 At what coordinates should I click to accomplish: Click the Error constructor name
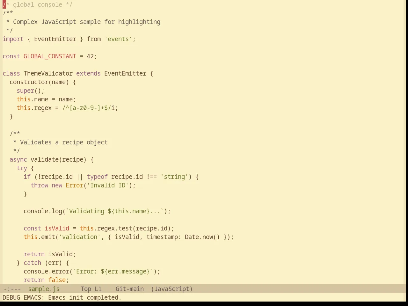74,185
